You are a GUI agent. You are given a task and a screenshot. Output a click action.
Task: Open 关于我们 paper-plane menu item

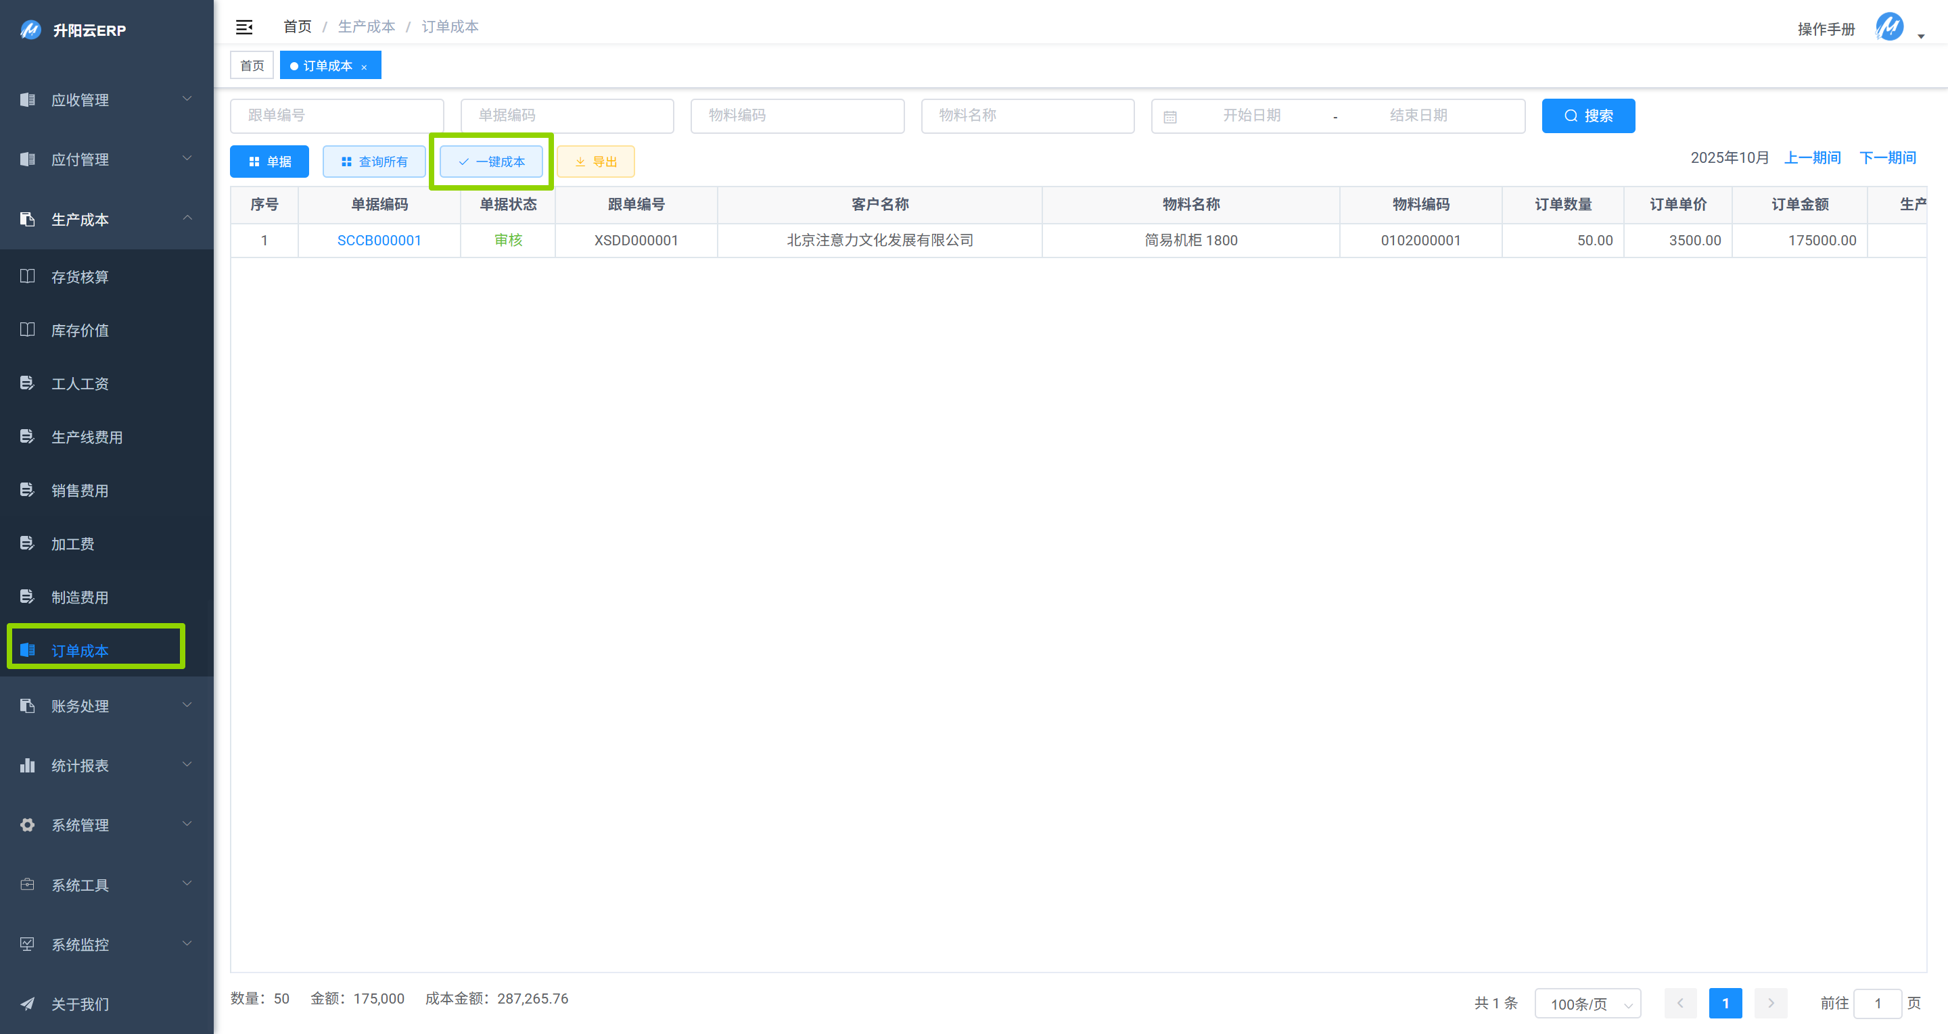click(x=79, y=1004)
